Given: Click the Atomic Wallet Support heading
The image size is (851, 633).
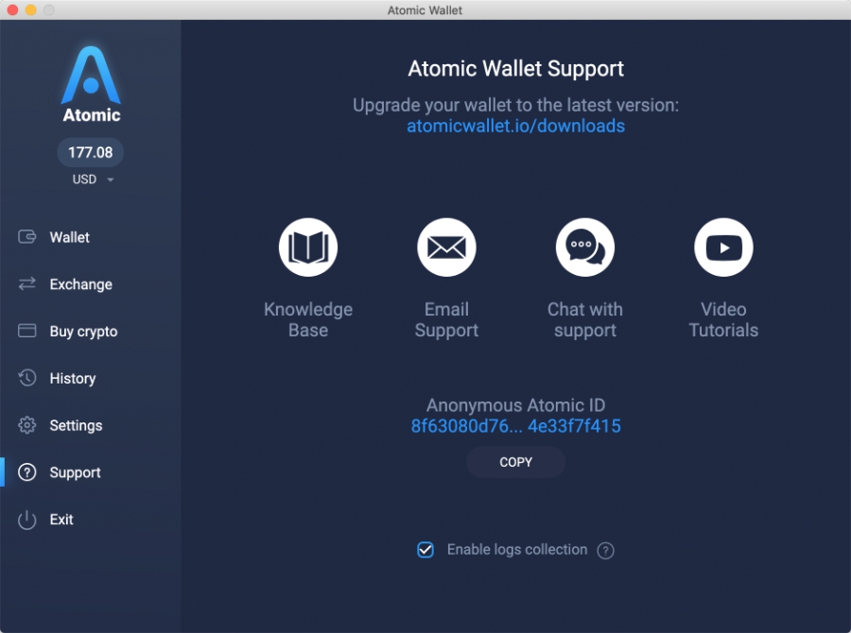Looking at the screenshot, I should tap(515, 69).
